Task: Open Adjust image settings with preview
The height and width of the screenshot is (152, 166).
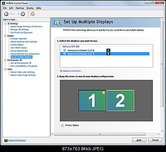Action: [x=26, y=27]
